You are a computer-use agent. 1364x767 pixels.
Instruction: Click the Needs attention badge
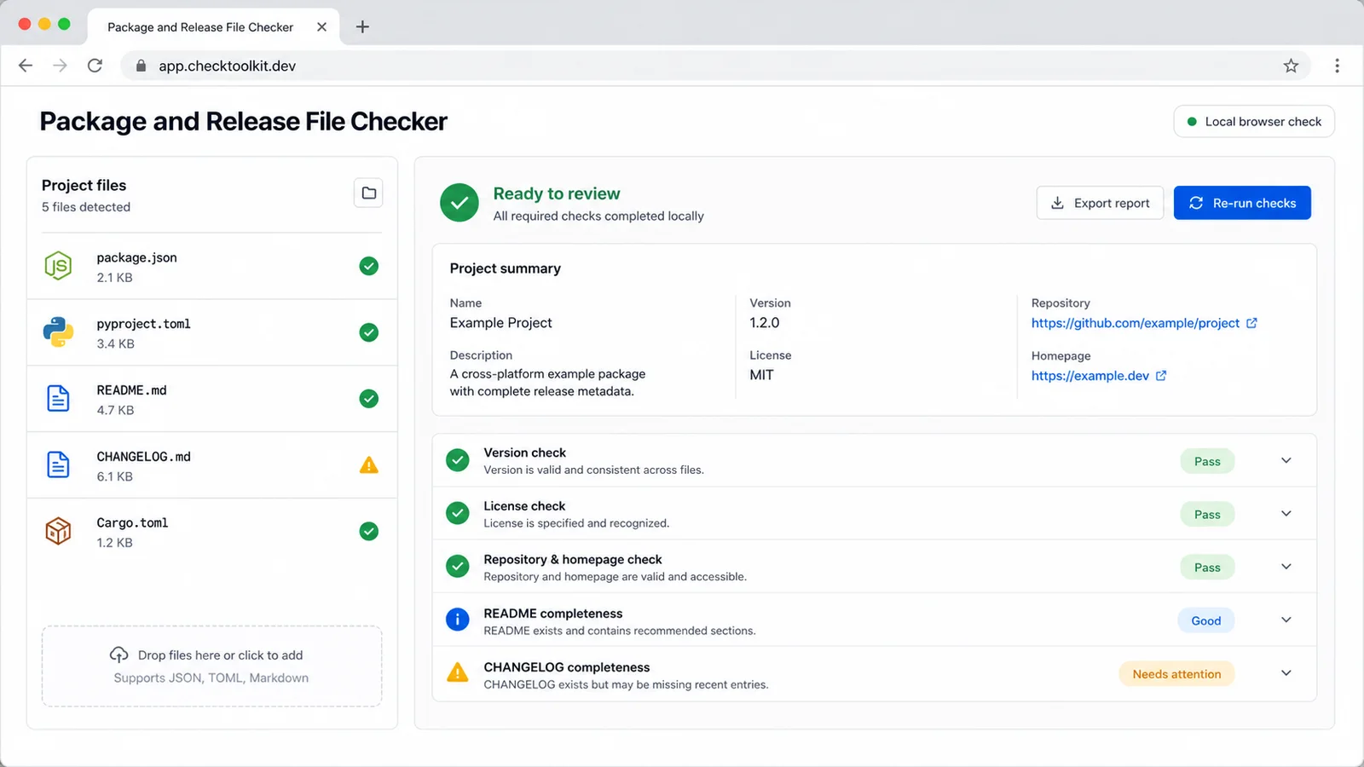point(1176,674)
